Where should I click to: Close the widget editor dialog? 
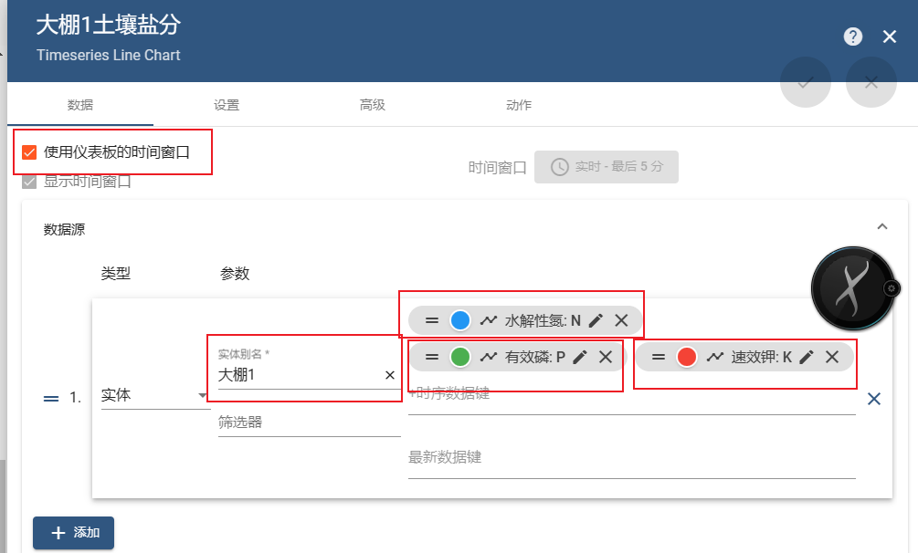coord(890,37)
